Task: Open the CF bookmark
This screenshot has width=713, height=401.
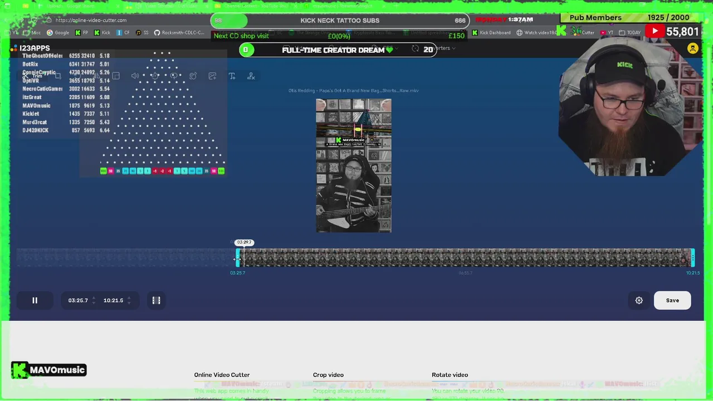Action: [123, 32]
